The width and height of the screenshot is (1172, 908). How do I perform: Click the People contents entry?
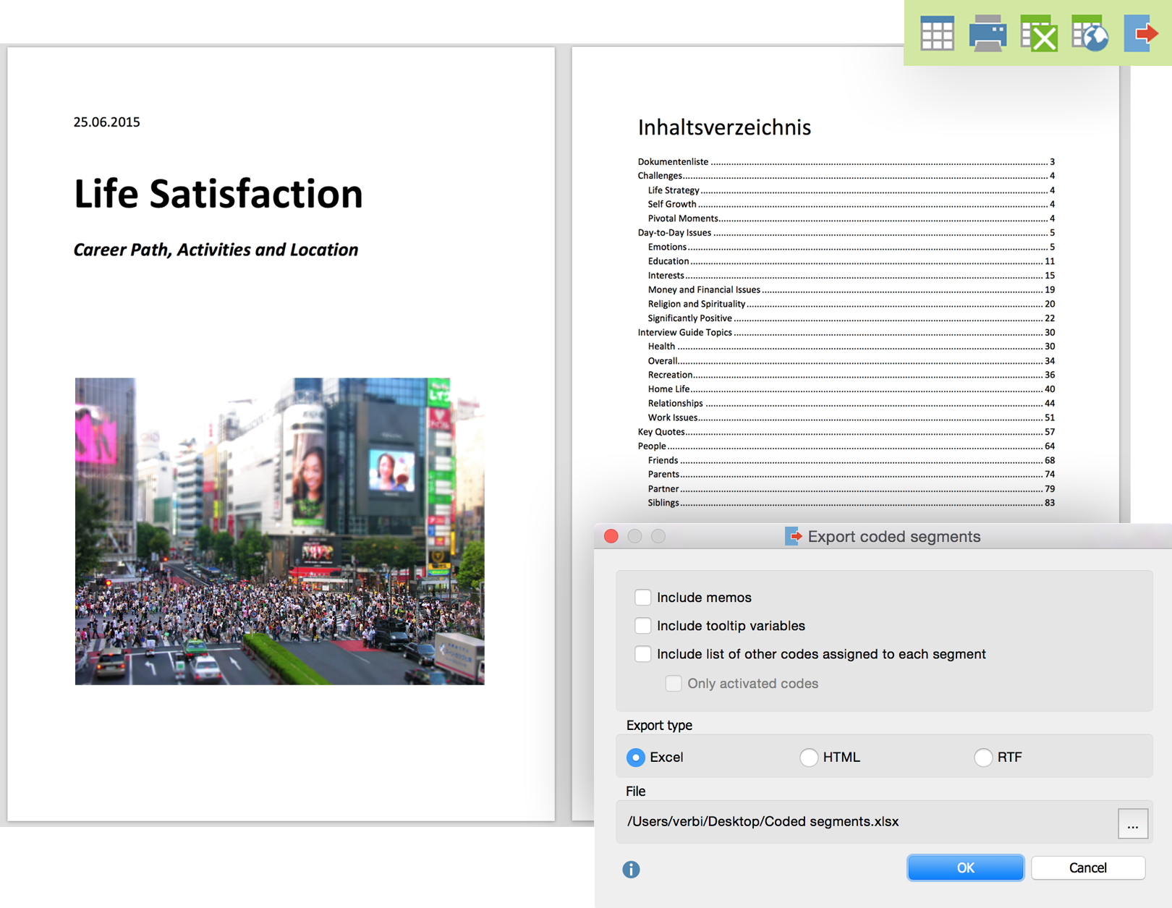tap(846, 446)
